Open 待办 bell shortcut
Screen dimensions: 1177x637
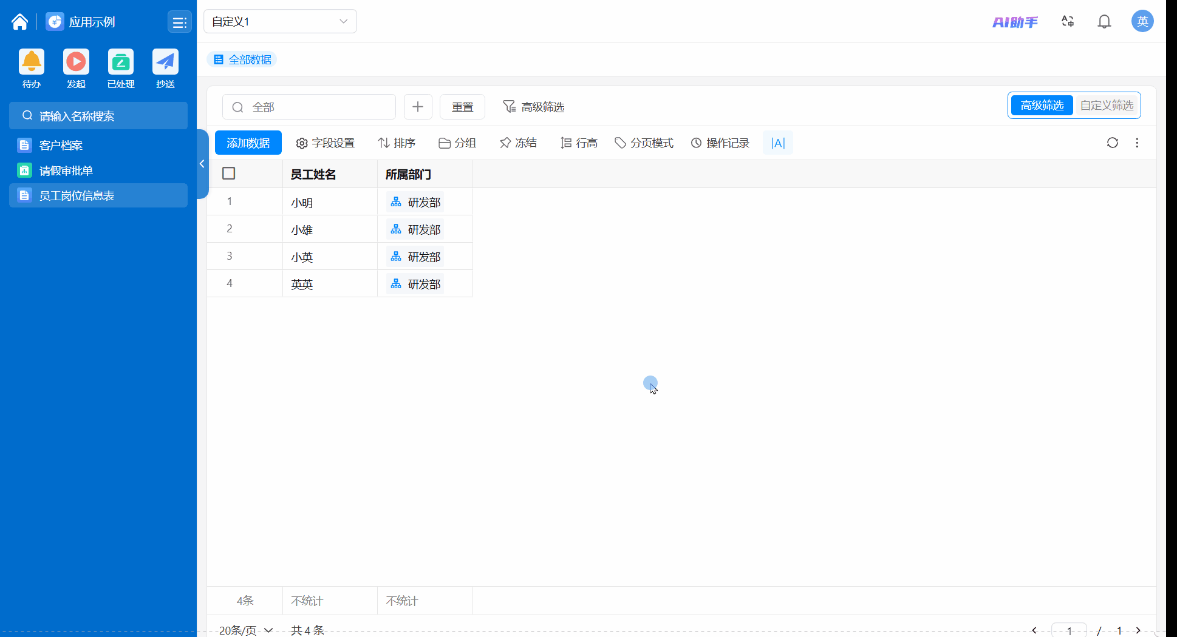click(32, 61)
